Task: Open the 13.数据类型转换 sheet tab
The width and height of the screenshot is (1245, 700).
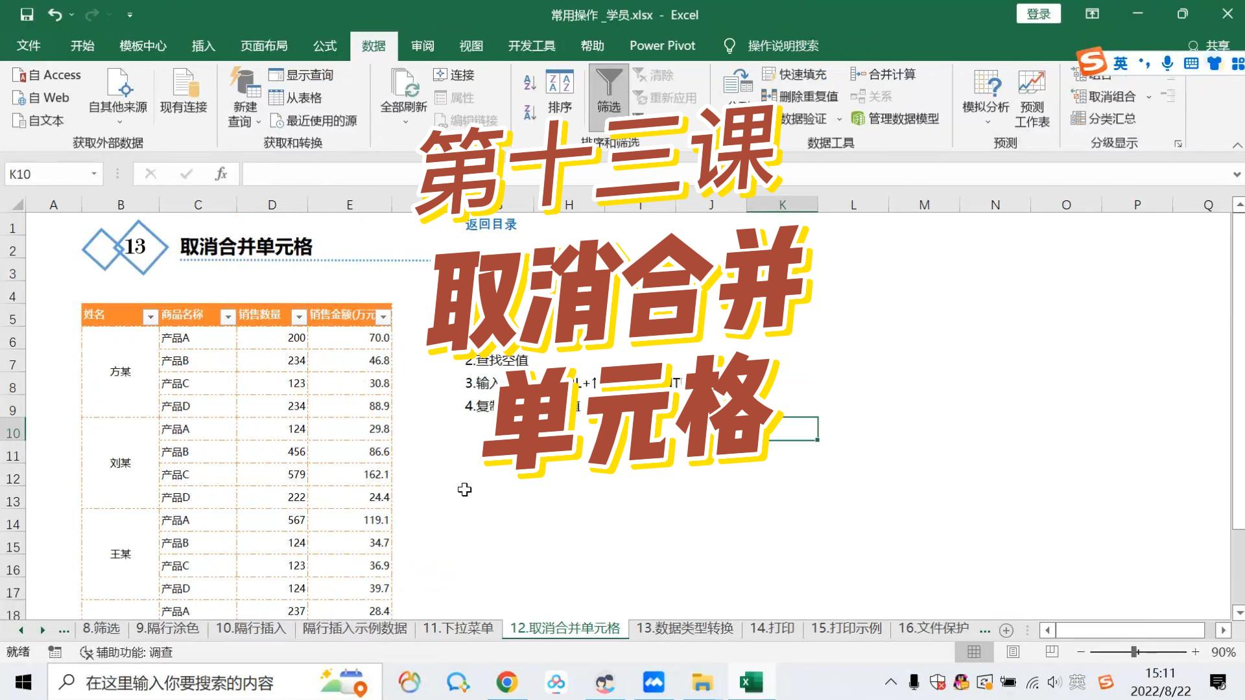Action: click(x=685, y=628)
